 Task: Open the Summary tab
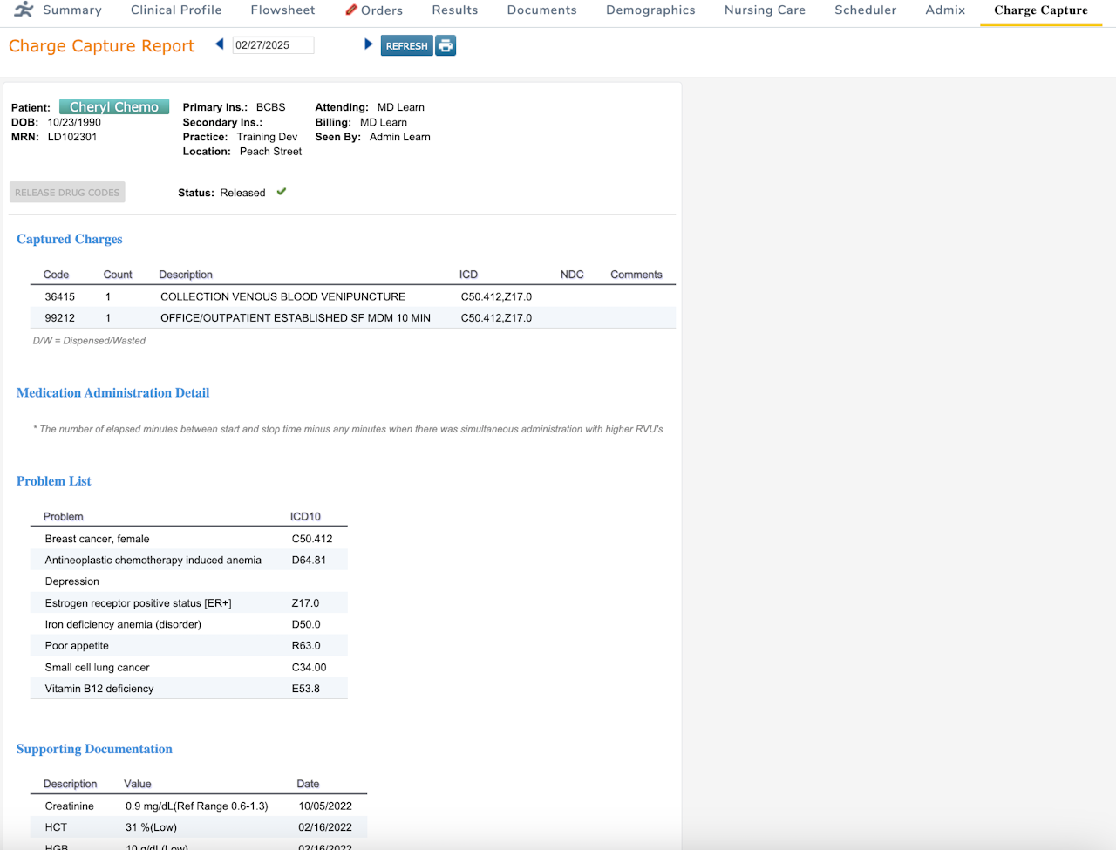tap(72, 10)
